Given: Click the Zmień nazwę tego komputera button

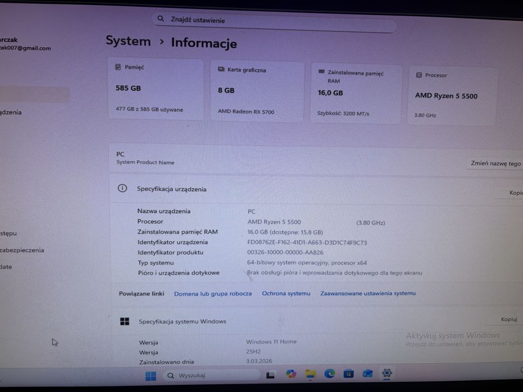Looking at the screenshot, I should click(x=496, y=164).
